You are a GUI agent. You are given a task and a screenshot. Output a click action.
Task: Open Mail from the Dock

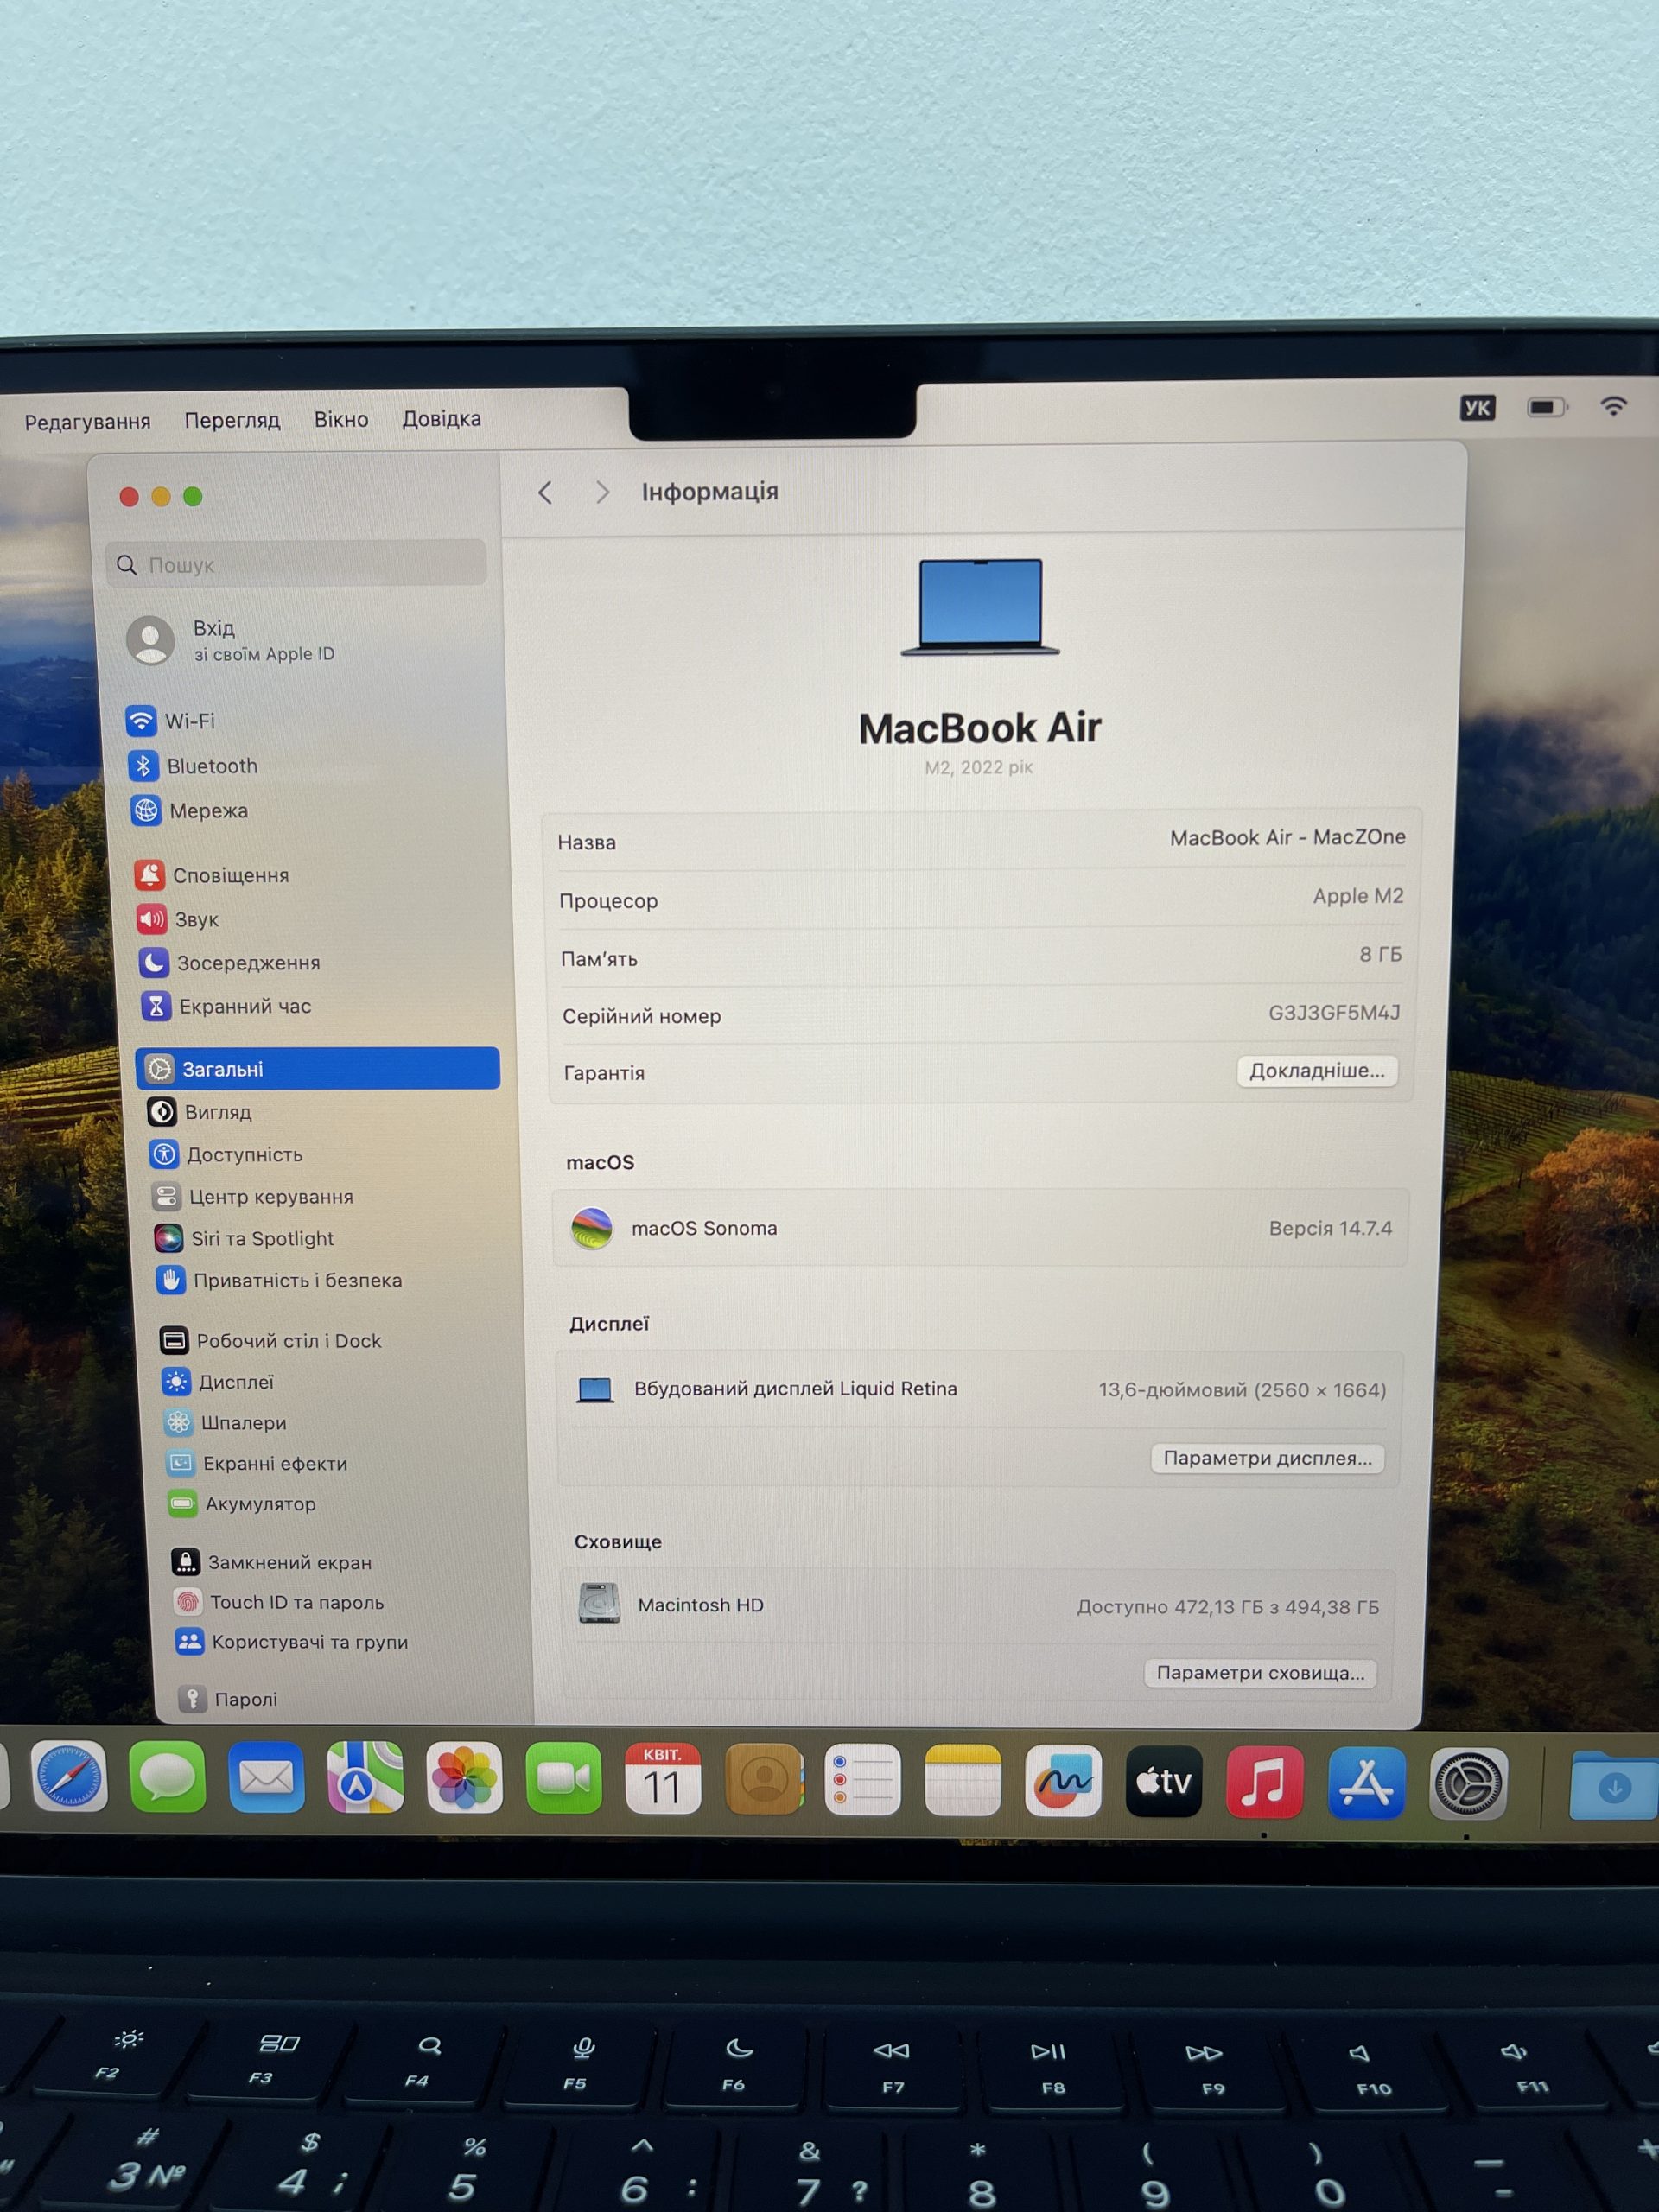pos(266,1777)
